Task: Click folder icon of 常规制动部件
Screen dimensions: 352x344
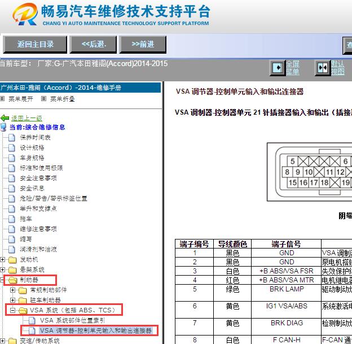Action: tap(23, 290)
